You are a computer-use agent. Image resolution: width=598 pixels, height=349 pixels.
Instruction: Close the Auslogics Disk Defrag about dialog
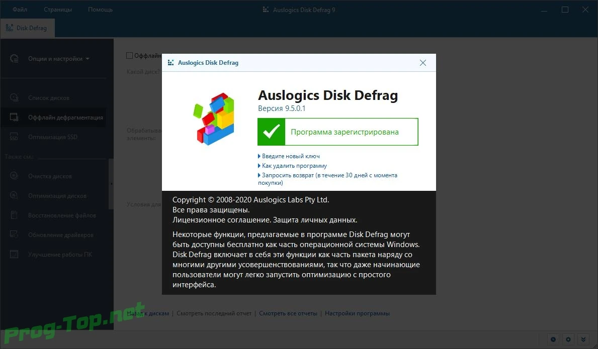(422, 63)
